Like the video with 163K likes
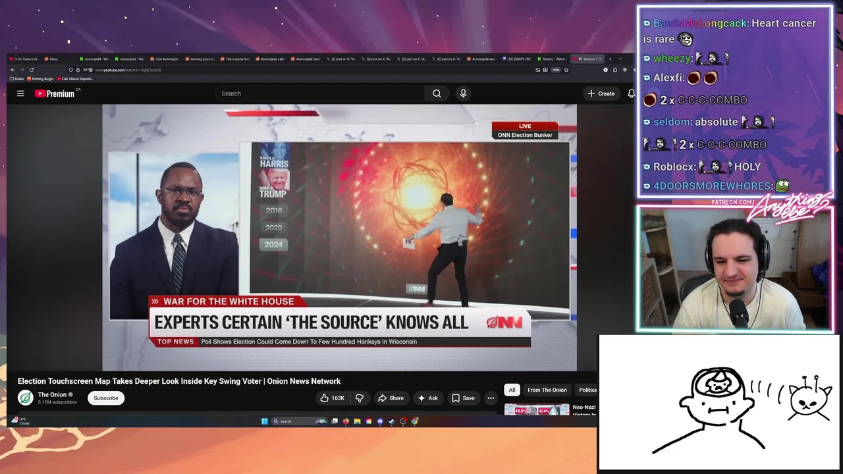 click(333, 398)
